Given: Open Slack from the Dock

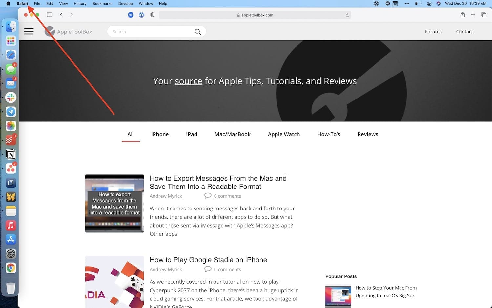Looking at the screenshot, I should click(x=11, y=98).
